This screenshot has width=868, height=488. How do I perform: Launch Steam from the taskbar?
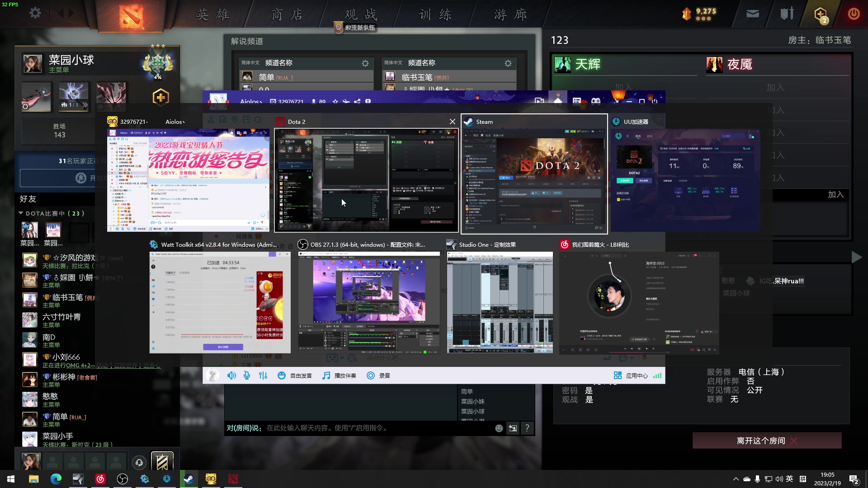click(x=189, y=479)
